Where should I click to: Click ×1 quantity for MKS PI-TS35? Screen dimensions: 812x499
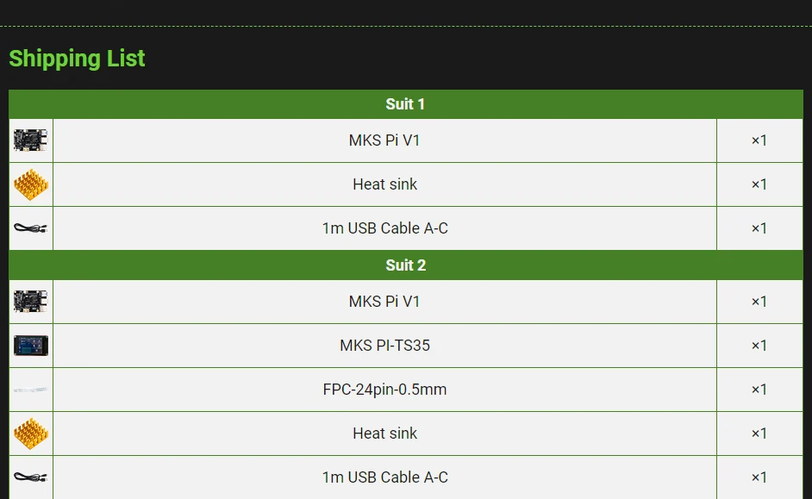click(x=759, y=346)
